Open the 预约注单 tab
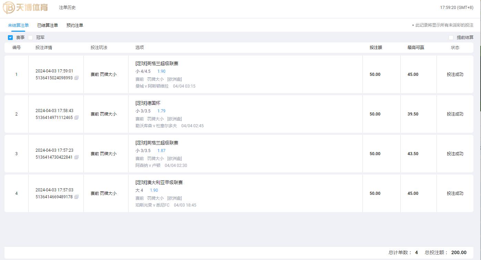 [x=75, y=25]
